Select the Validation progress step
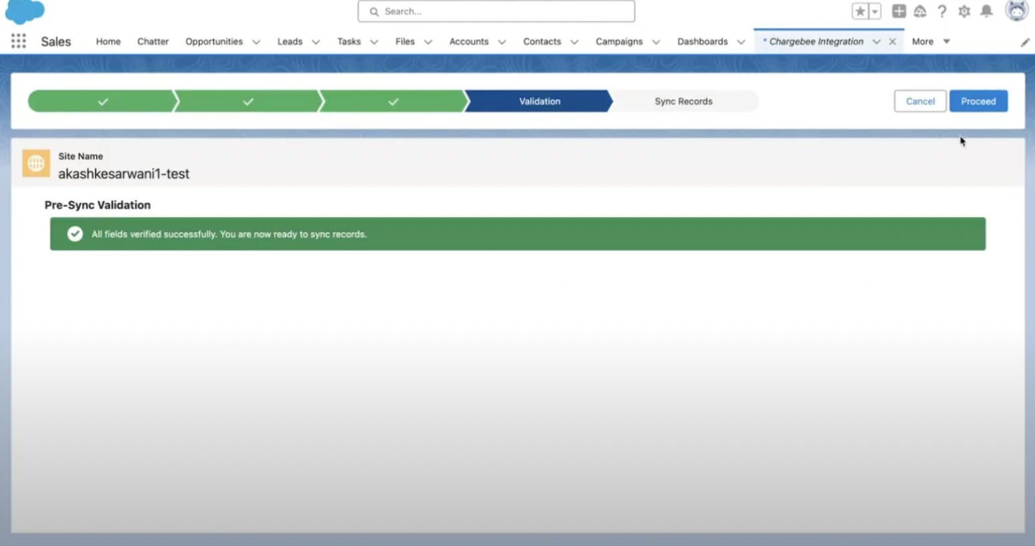 (x=539, y=101)
